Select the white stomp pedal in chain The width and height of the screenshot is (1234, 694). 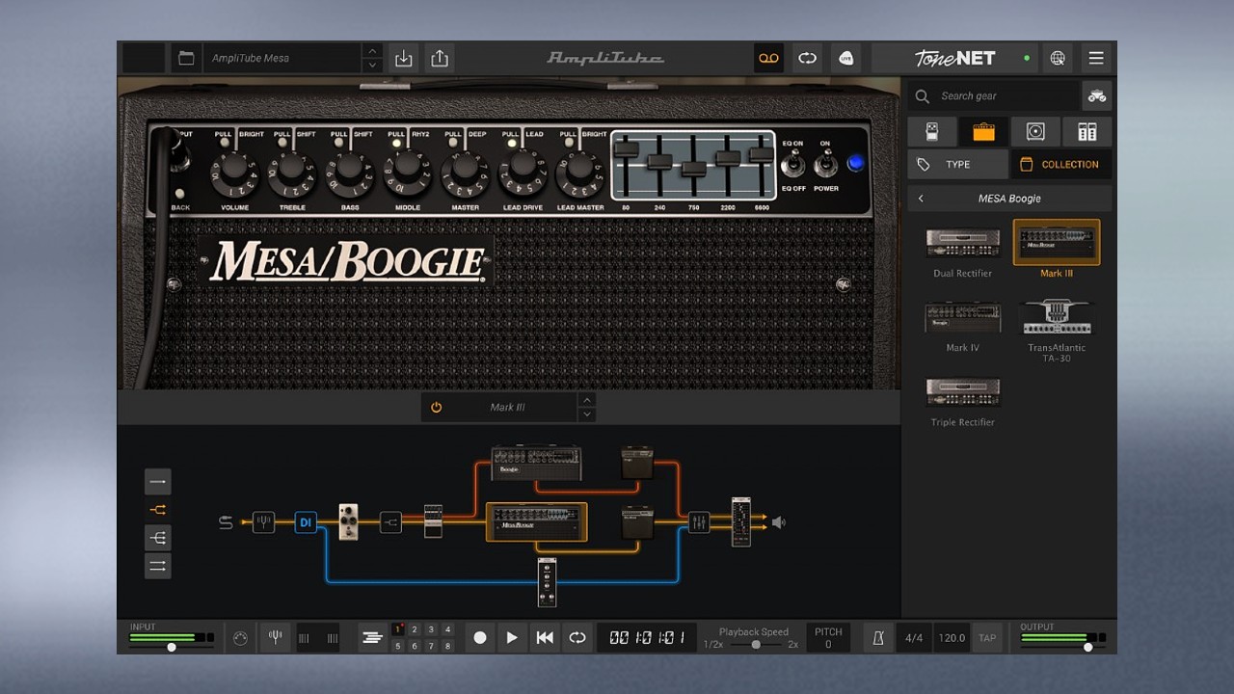[348, 521]
